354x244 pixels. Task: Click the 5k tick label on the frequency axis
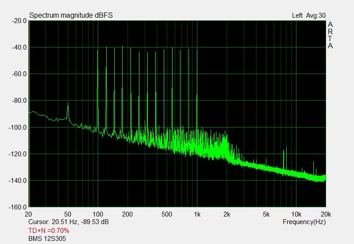pos(266,214)
